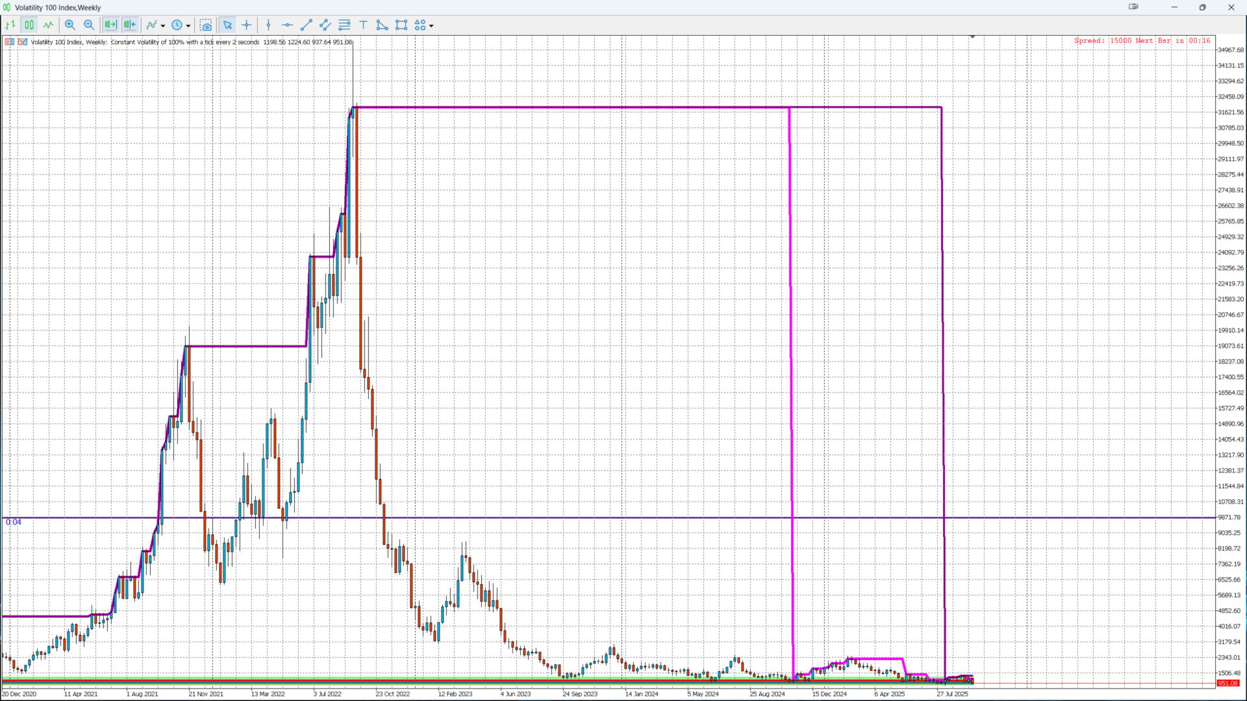The height and width of the screenshot is (701, 1247).
Task: Draw a vertical line
Action: (x=268, y=25)
